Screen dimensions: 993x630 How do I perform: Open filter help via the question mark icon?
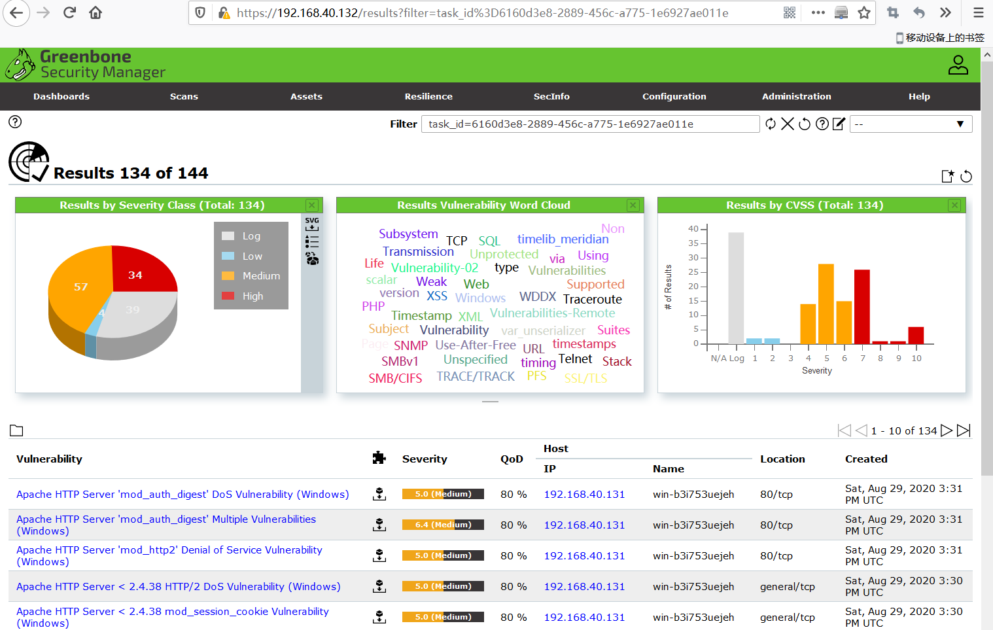822,124
